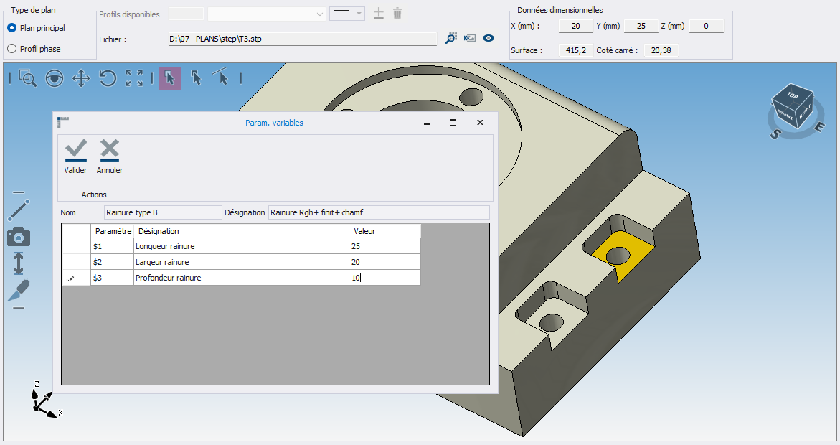
Task: Select the Plan principal radio button
Action: [x=12, y=28]
